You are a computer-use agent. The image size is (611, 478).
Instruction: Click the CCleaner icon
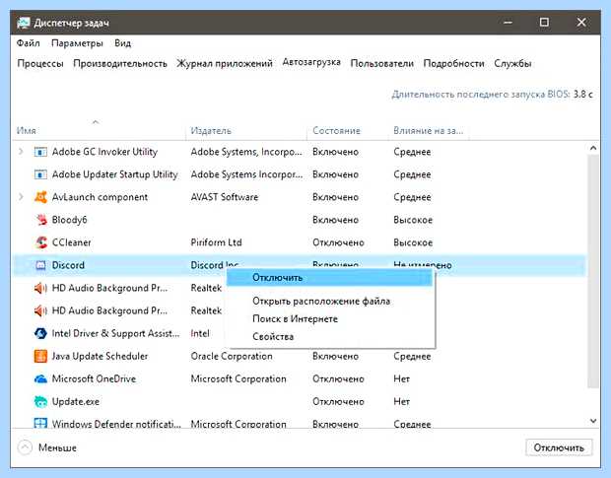41,242
